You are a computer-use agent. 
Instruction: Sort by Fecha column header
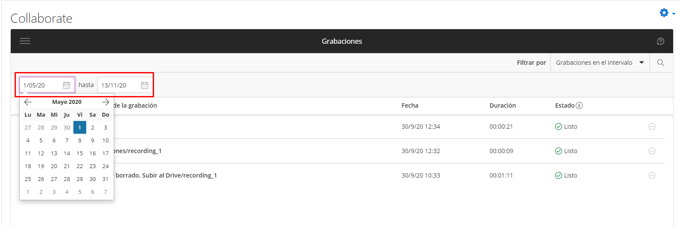point(410,105)
